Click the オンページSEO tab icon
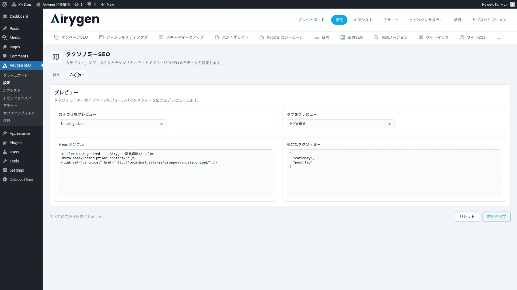The width and height of the screenshot is (517, 290). coord(56,37)
